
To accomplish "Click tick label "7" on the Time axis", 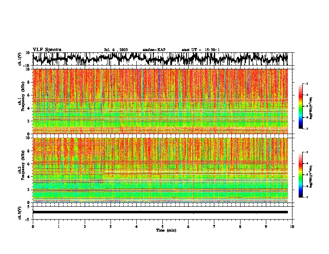I will [214, 227].
